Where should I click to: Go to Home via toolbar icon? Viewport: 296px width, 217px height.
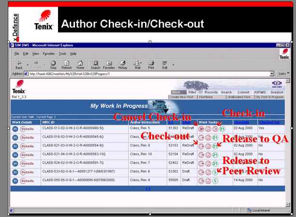(x=80, y=65)
